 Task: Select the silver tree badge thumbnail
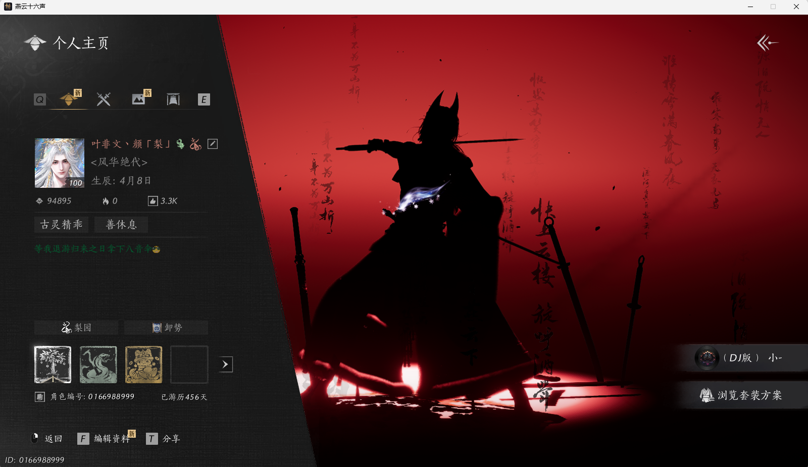point(53,365)
